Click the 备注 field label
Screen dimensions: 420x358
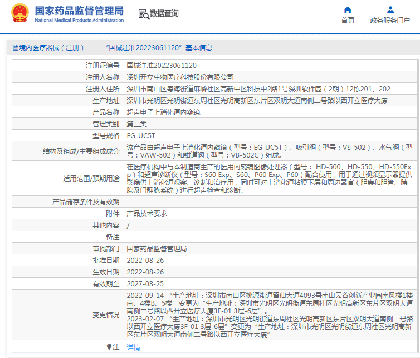[x=113, y=237]
